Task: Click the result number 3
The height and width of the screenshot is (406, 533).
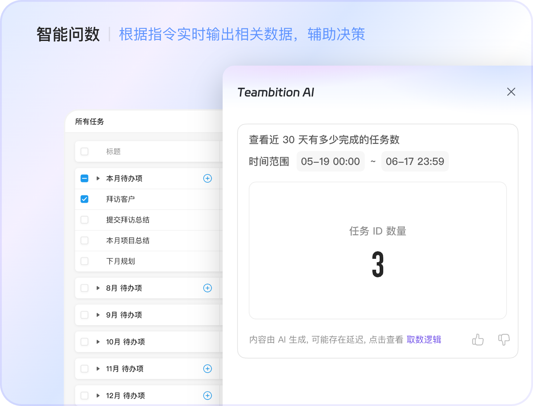Action: click(x=378, y=264)
